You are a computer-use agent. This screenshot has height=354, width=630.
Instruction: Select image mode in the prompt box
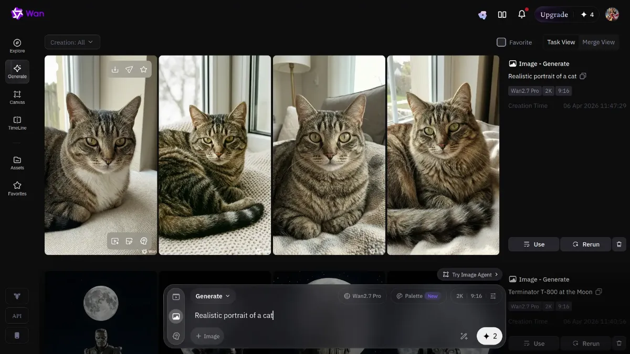coord(176,316)
